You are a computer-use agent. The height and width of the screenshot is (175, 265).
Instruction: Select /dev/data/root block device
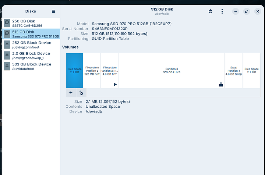[x=31, y=66]
